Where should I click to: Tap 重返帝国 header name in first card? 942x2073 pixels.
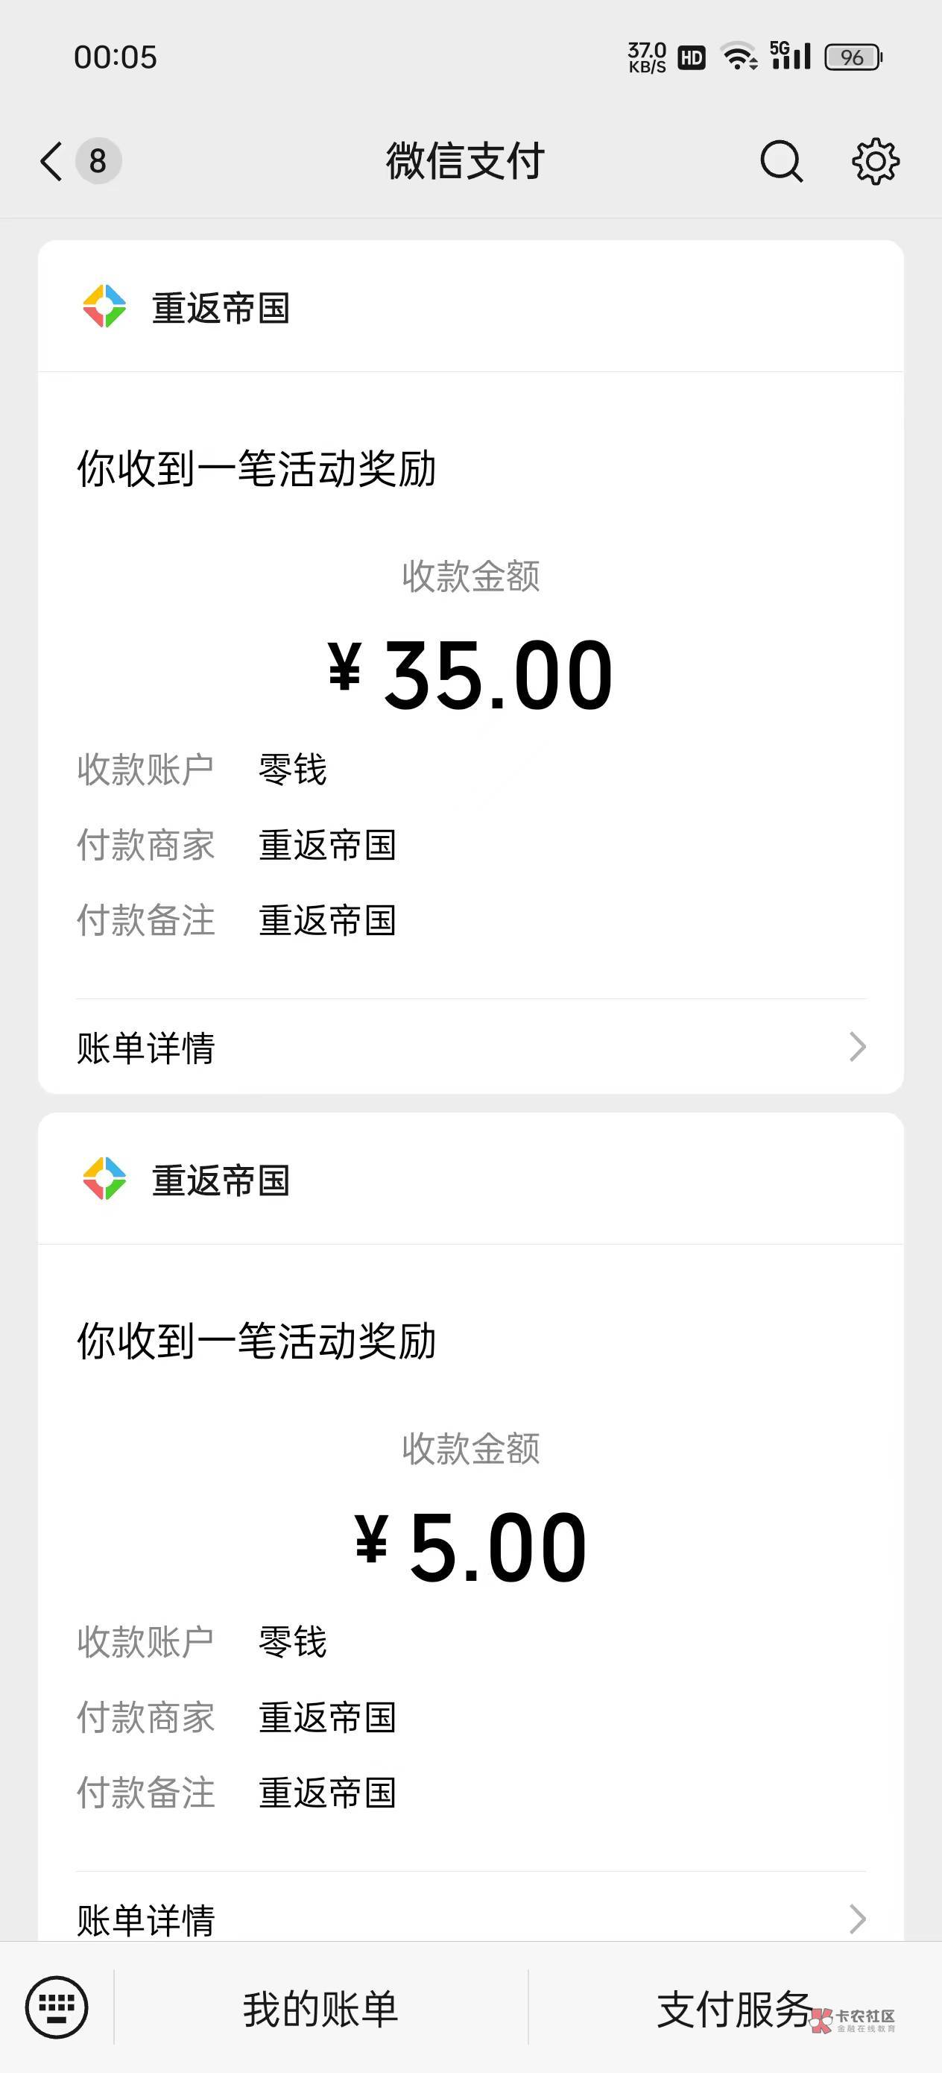point(221,308)
